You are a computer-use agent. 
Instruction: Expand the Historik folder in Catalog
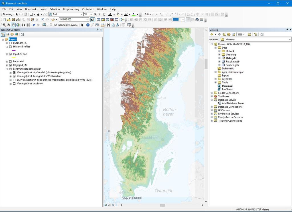219,51
